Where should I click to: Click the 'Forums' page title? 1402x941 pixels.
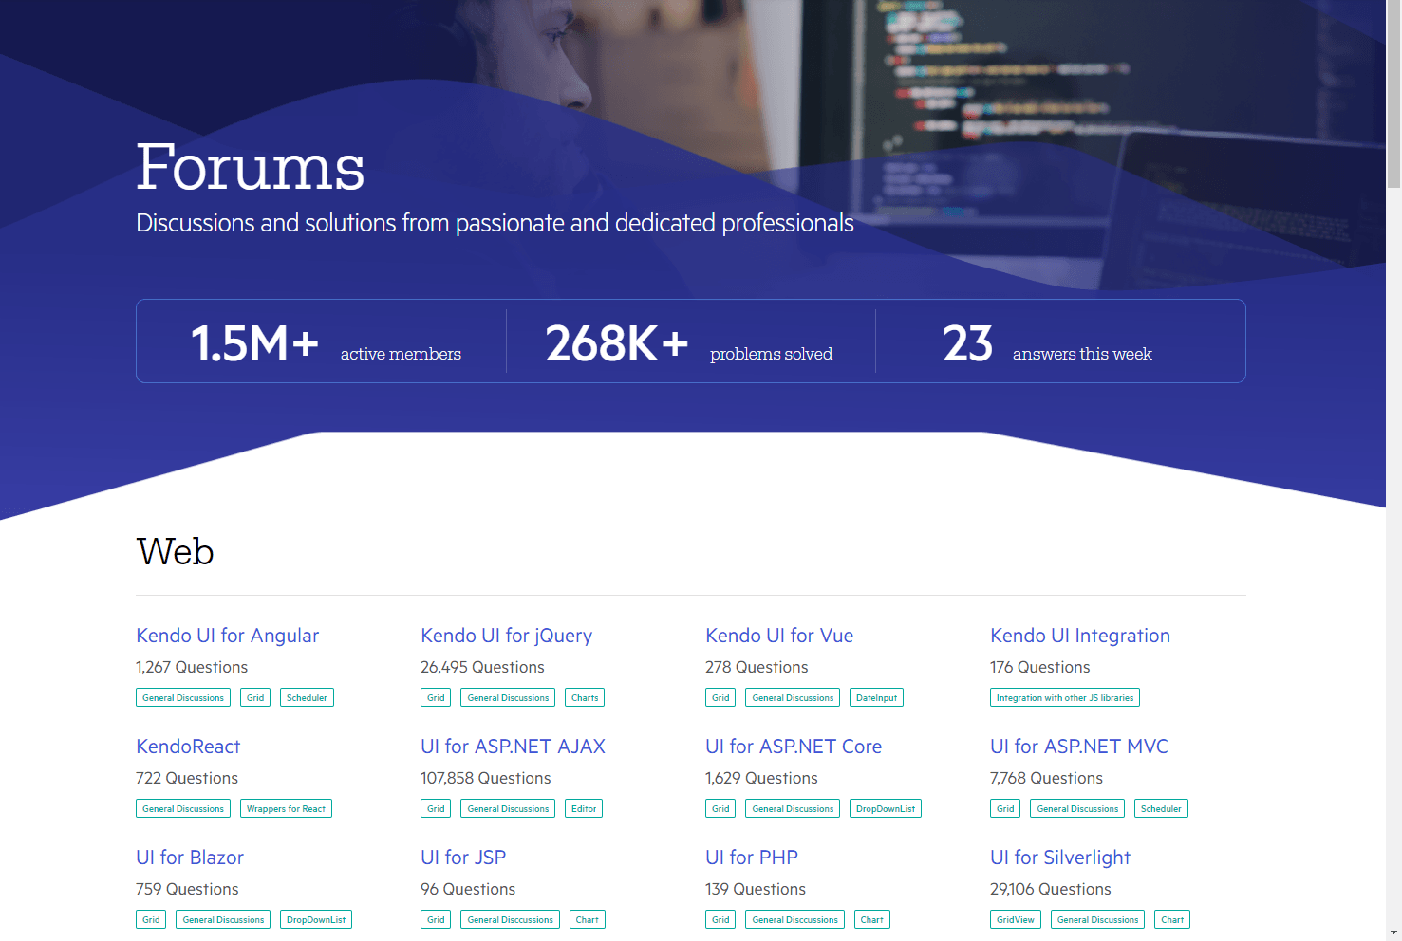(250, 167)
